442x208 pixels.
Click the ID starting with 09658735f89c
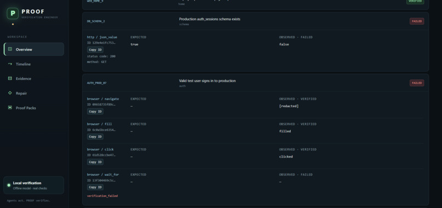click(101, 105)
